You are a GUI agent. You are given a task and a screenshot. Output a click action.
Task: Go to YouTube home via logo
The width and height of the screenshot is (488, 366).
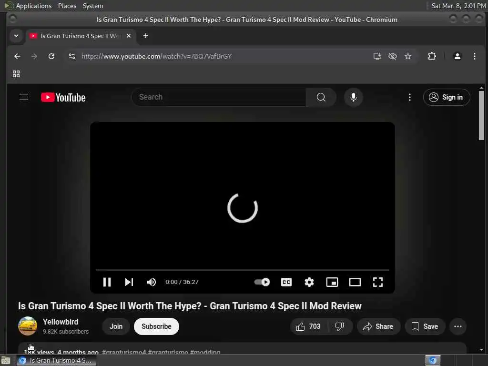point(63,97)
